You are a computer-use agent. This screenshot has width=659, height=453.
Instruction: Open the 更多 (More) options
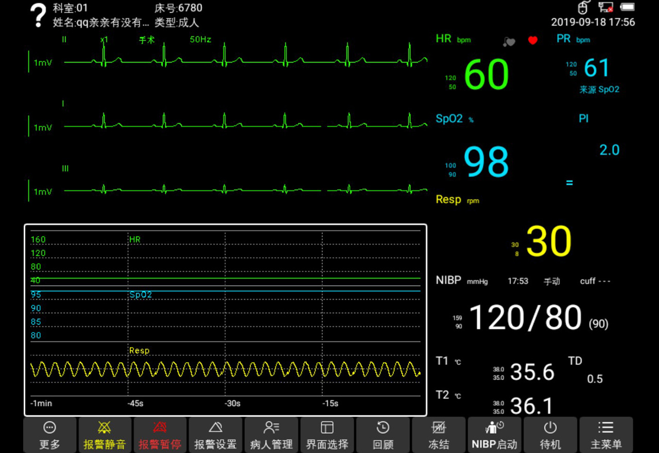[50, 435]
